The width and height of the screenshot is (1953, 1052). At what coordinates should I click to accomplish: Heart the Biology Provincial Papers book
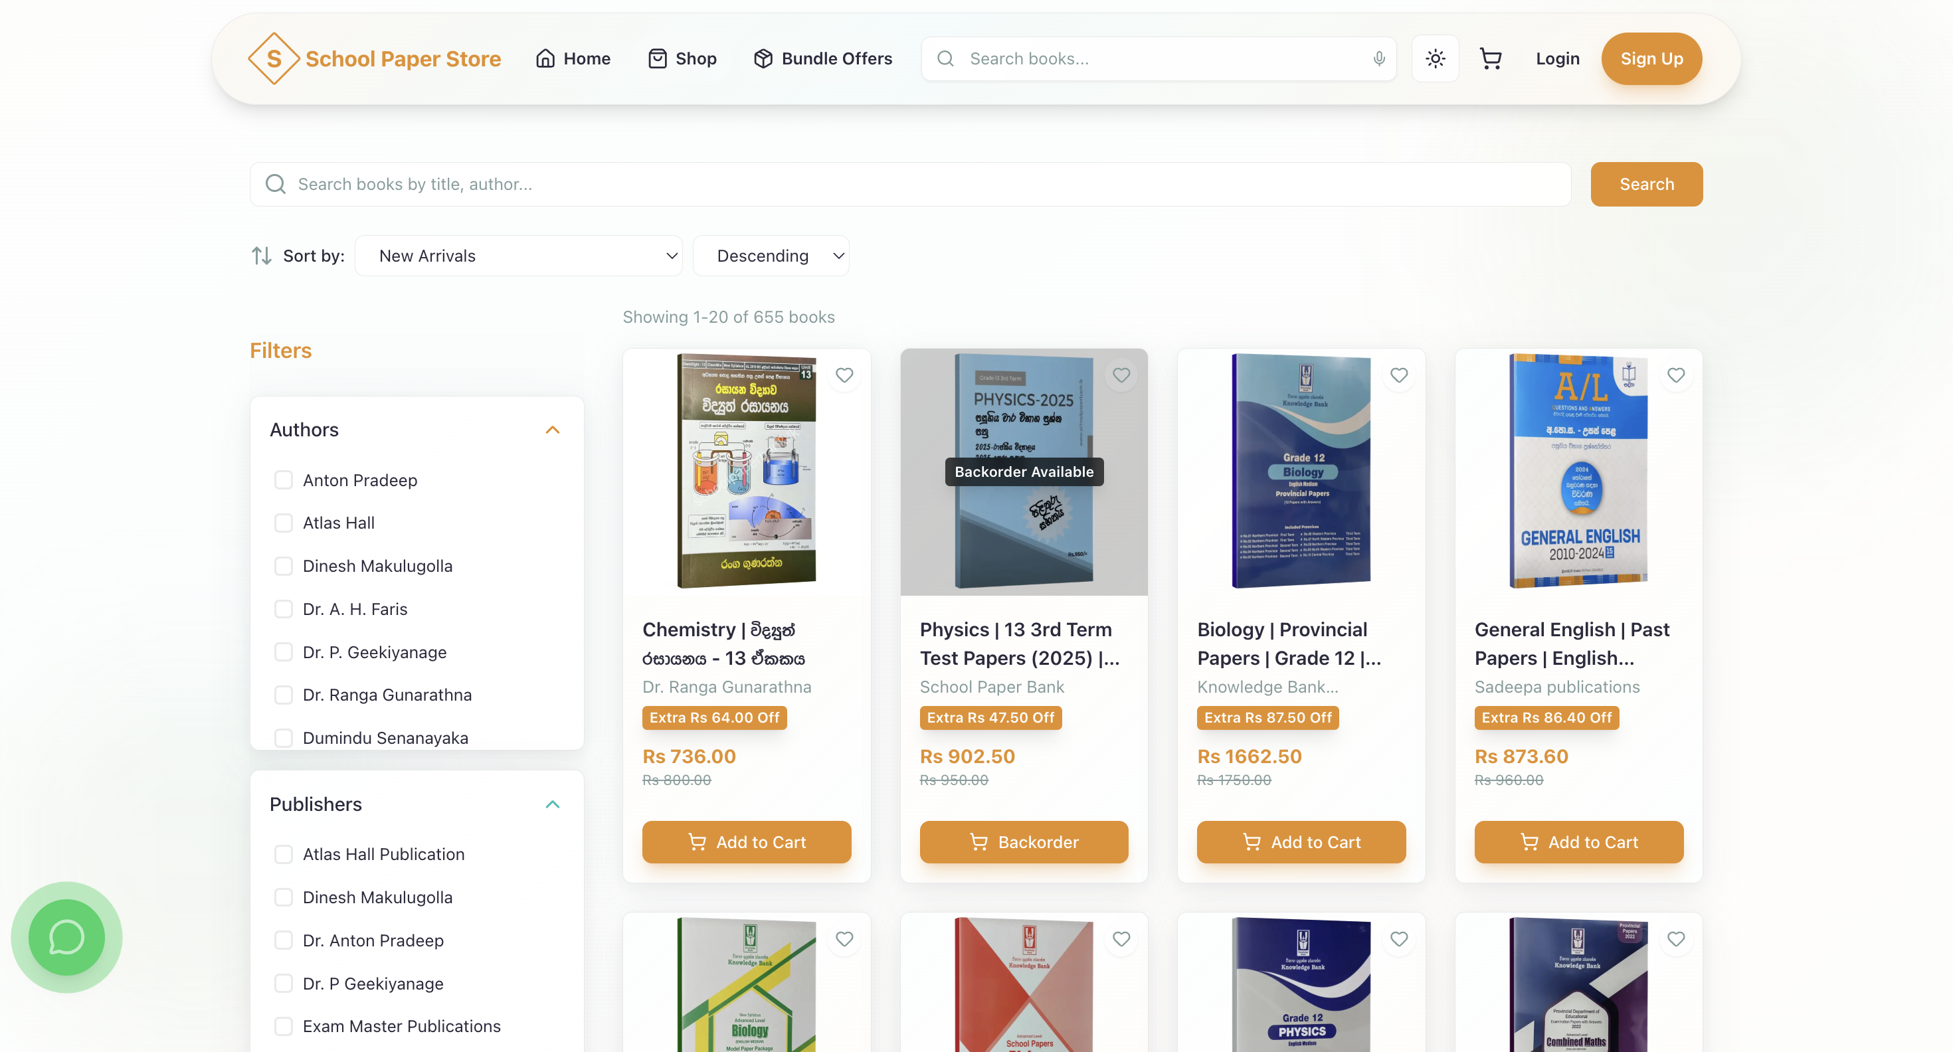(x=1399, y=375)
